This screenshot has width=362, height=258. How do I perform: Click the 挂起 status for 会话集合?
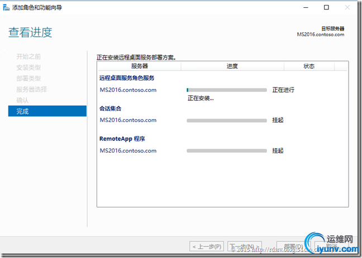click(278, 120)
